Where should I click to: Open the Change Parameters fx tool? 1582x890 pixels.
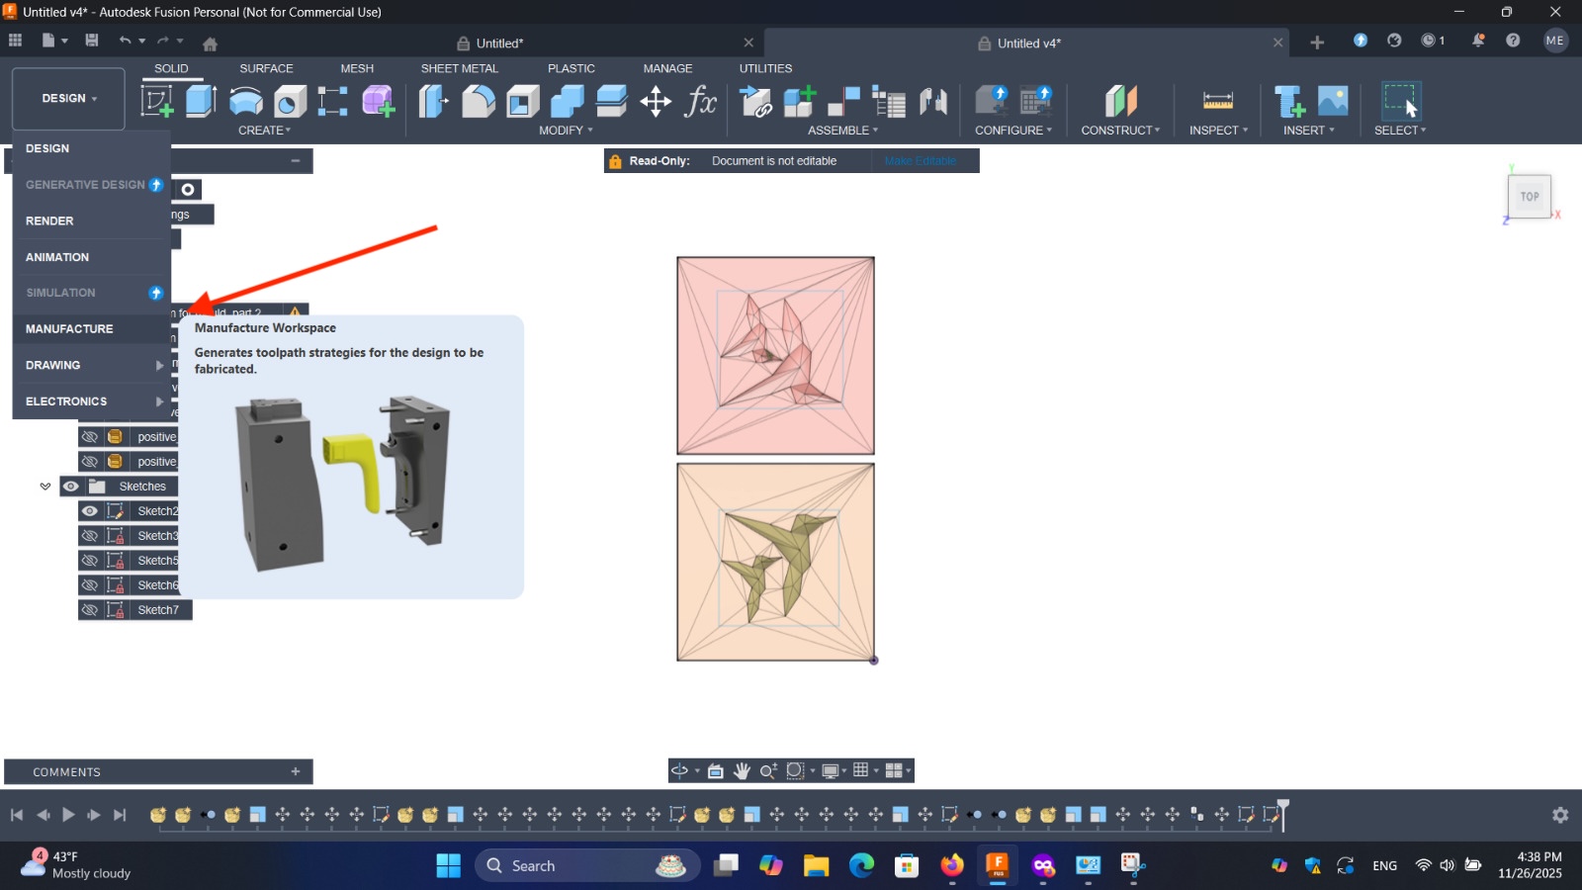tap(700, 101)
